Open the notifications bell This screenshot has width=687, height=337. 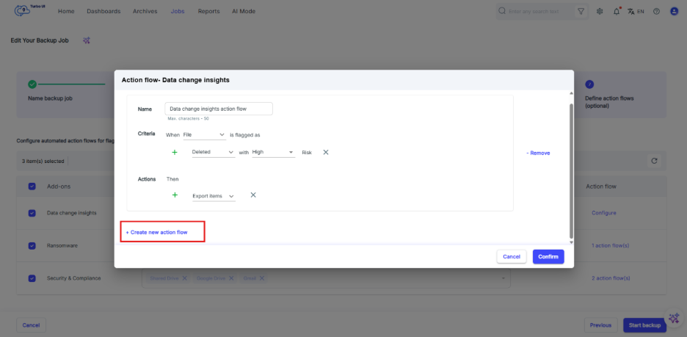click(617, 12)
